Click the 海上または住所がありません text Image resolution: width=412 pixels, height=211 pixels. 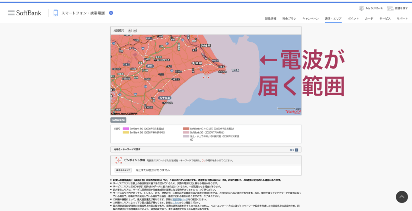(153, 170)
